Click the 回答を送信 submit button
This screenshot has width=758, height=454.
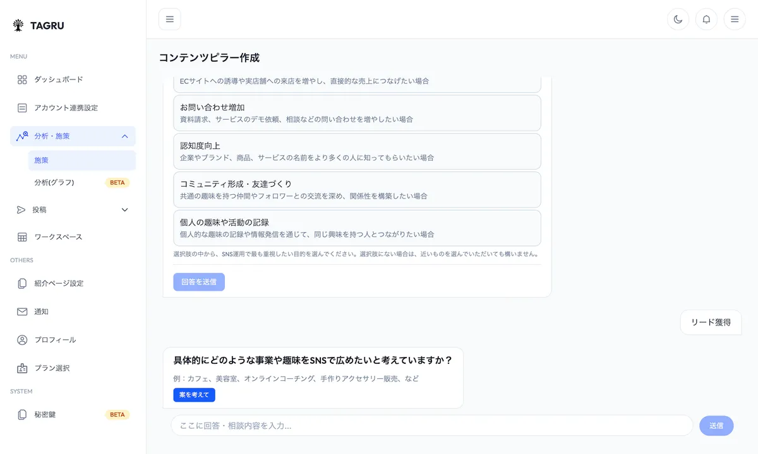[x=198, y=282]
